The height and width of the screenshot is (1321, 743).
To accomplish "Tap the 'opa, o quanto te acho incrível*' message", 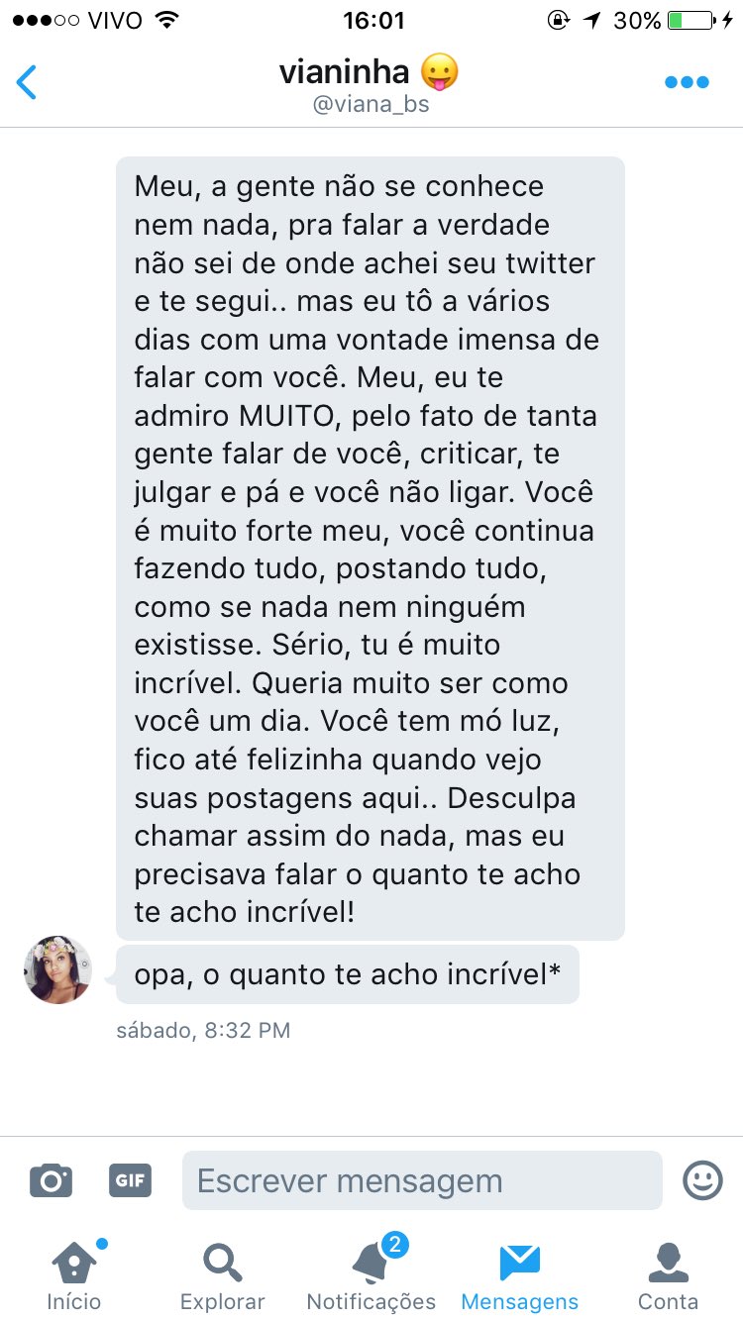I will 348,974.
